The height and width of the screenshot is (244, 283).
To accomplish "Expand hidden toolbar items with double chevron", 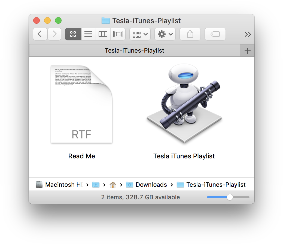I will (248, 34).
